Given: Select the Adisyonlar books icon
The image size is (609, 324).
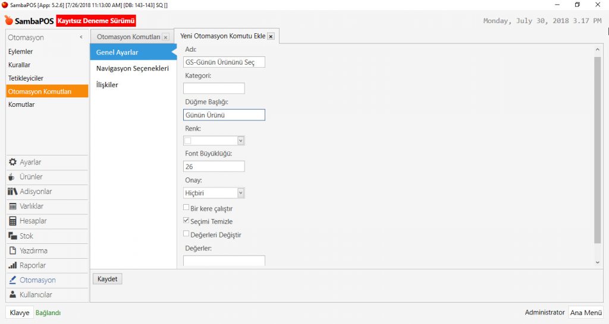Looking at the screenshot, I should point(12,192).
